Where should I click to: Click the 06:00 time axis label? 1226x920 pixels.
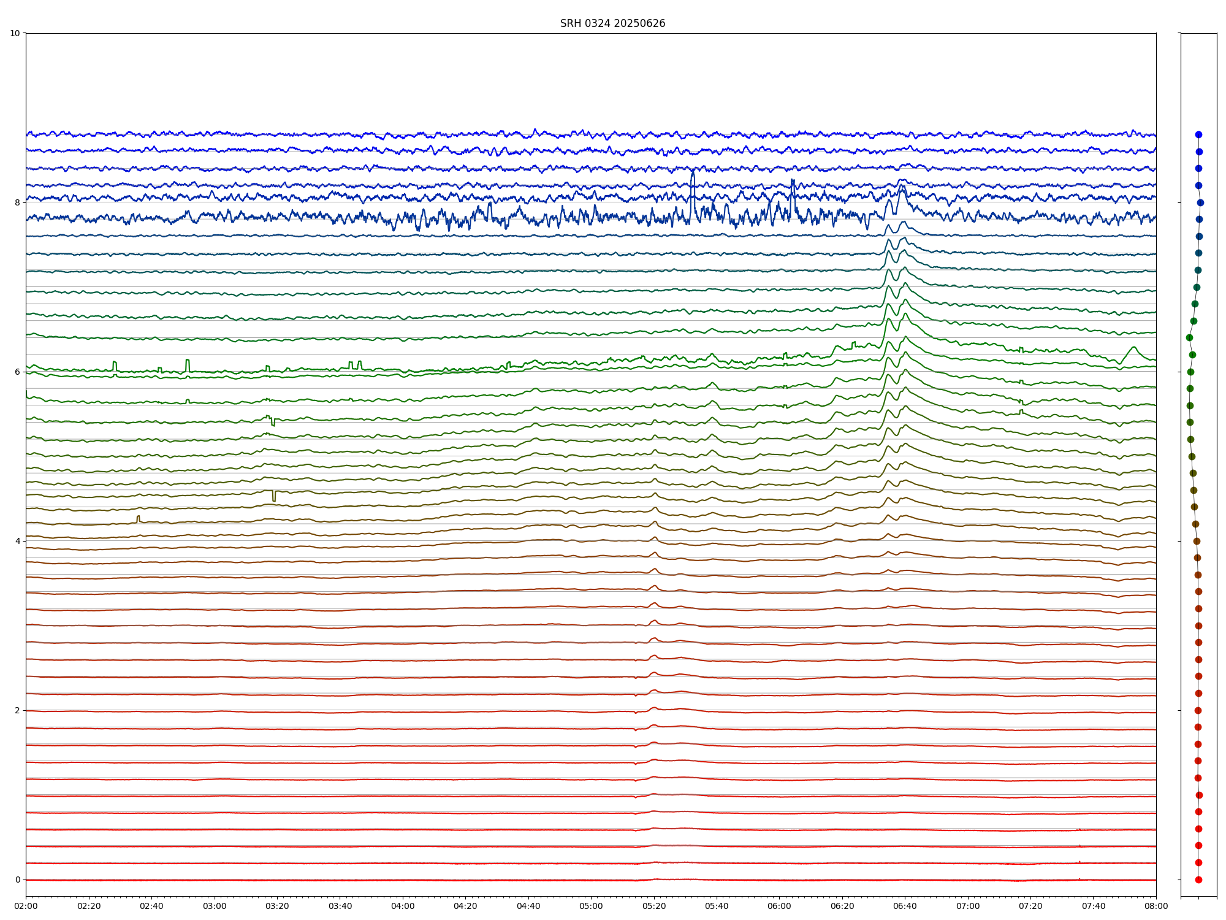tap(779, 906)
